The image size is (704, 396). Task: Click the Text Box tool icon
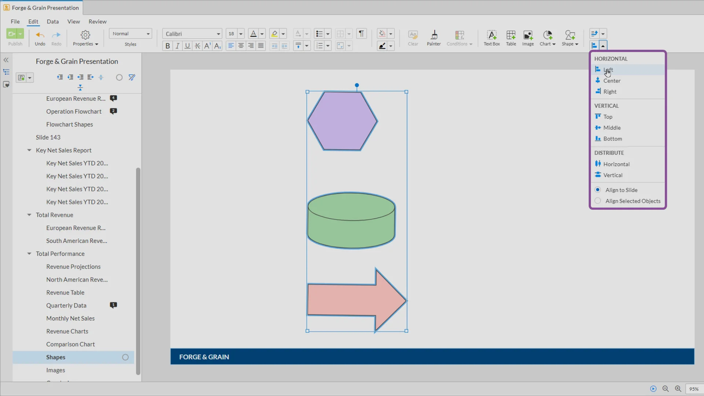491,36
